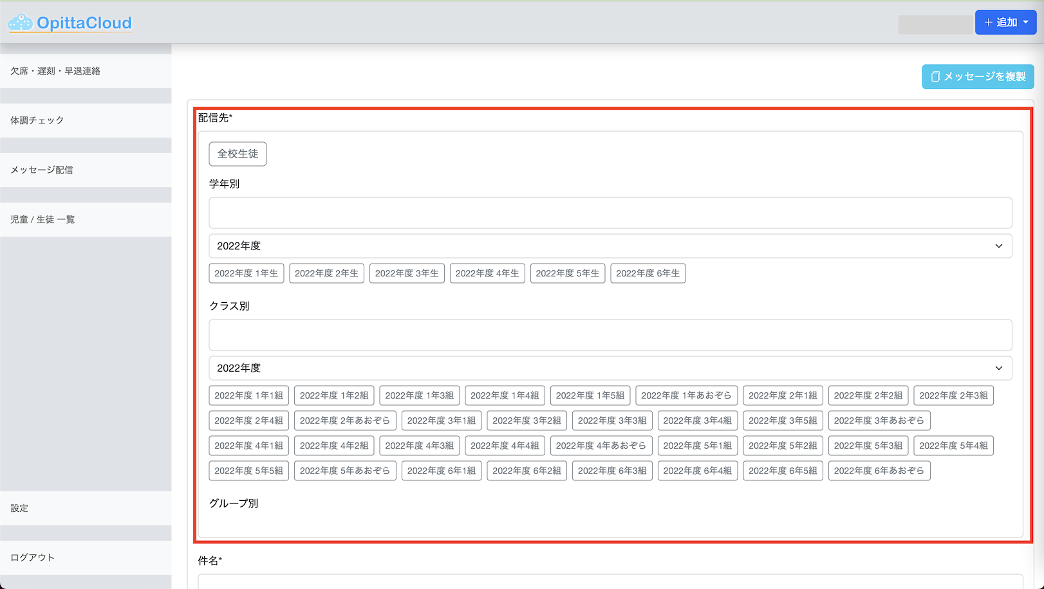The width and height of the screenshot is (1044, 589).
Task: Open 設定 in sidebar
Action: 86,508
